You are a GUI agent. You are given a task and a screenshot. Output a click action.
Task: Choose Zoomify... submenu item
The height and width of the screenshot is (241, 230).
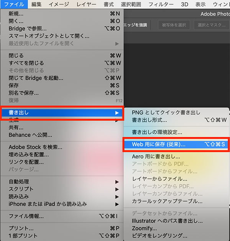[x=176, y=228]
